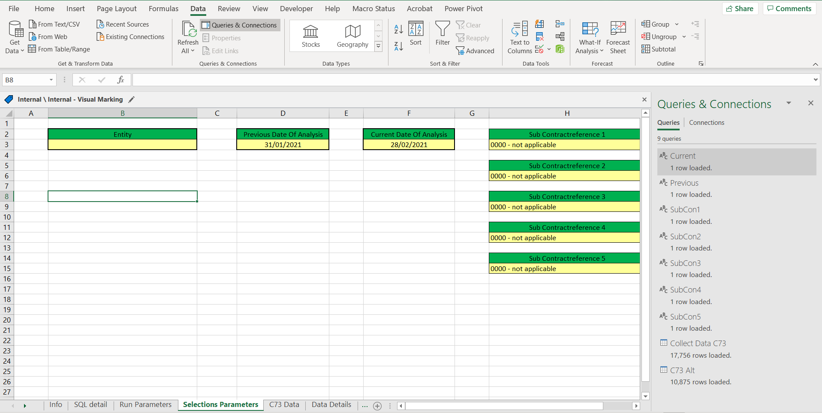Image resolution: width=822 pixels, height=413 pixels.
Task: Switch to the SQL detail sheet
Action: click(x=90, y=405)
